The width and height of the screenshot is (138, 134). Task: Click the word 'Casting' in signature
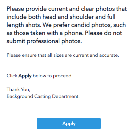43,96
